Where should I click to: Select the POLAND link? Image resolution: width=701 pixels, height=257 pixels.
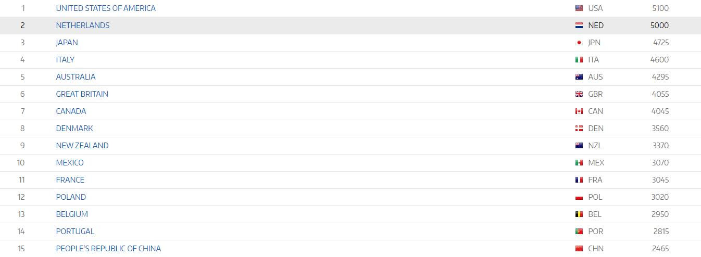click(x=71, y=197)
